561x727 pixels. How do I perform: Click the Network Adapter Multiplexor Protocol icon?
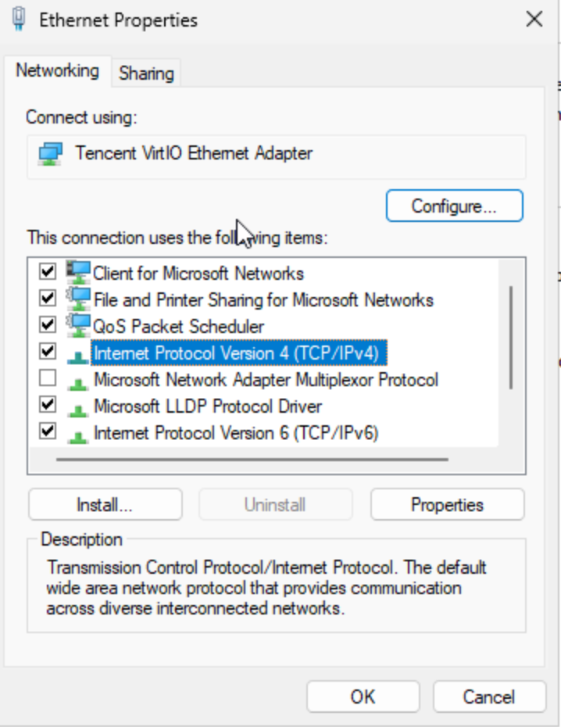coord(78,381)
